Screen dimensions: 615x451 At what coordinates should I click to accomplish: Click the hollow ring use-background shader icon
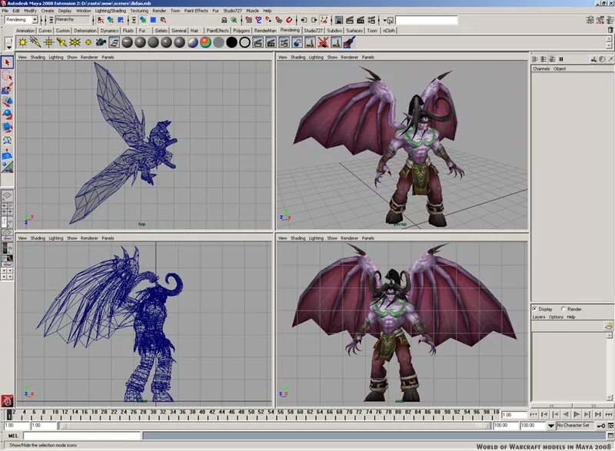pos(244,42)
